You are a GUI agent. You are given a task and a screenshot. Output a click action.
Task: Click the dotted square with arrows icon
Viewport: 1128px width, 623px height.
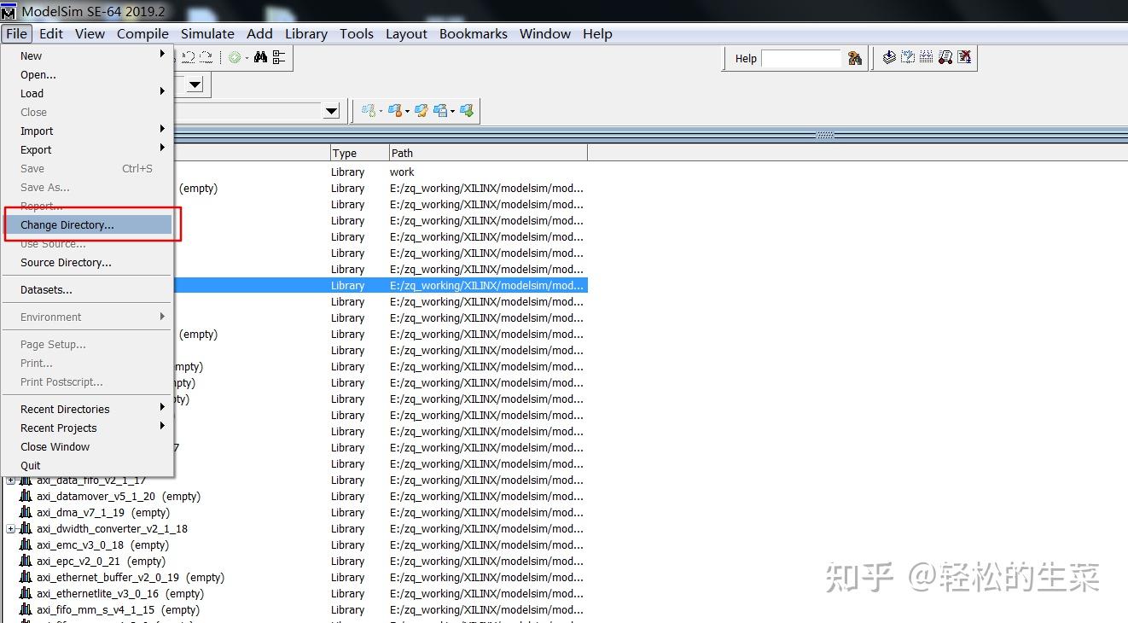(908, 57)
